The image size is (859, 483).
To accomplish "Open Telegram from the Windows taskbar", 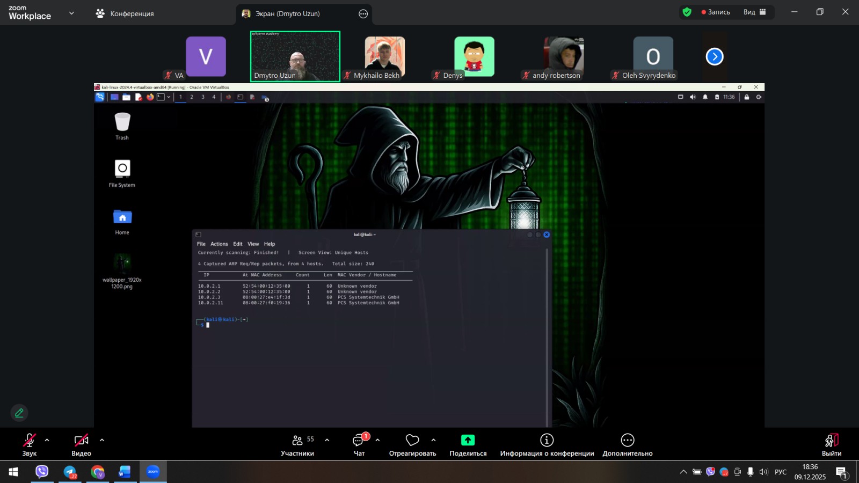I will (x=70, y=472).
